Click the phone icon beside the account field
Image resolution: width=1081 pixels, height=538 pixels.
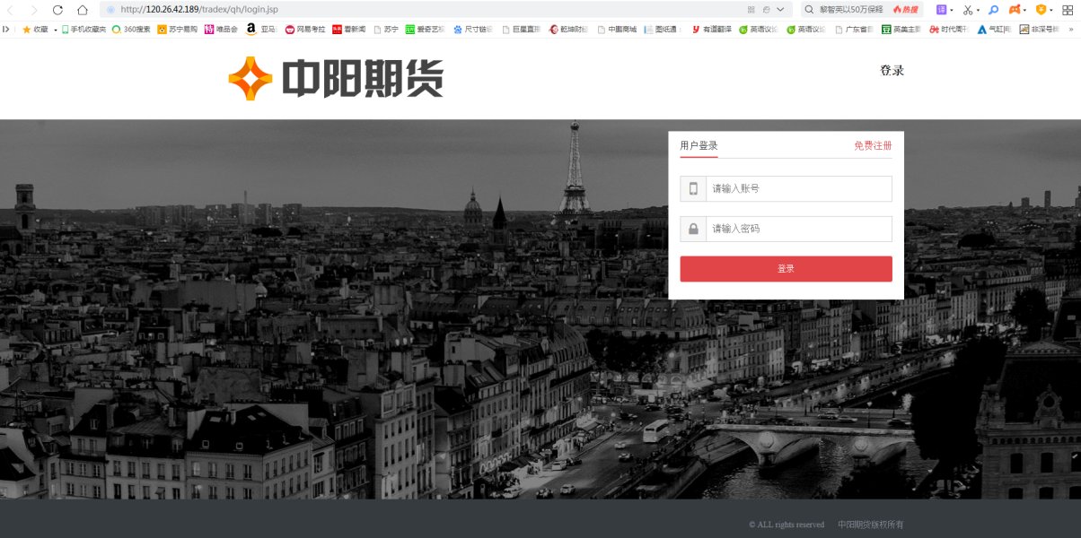pos(693,188)
